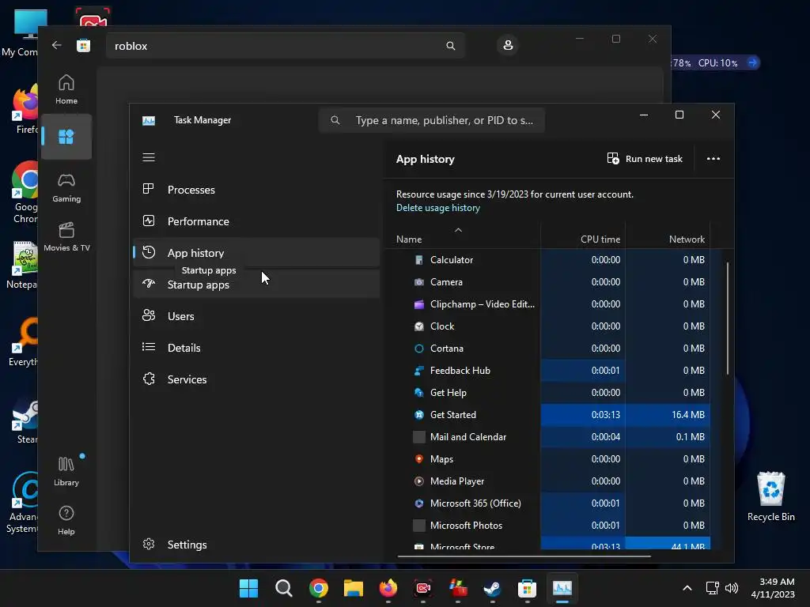Click Get Started CPU time 0:03:13

pos(605,415)
